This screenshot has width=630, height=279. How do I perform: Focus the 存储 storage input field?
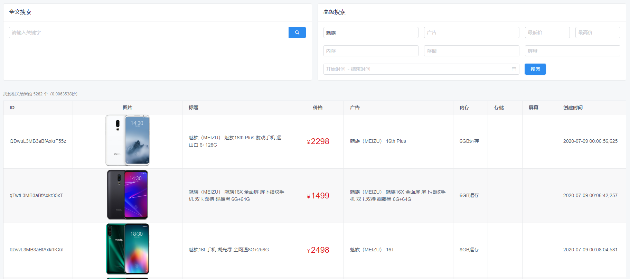pos(471,51)
